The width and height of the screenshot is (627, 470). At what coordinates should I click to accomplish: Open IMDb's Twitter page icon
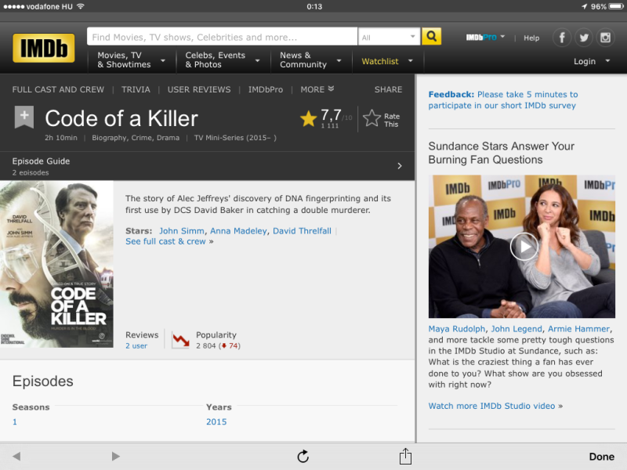click(x=584, y=38)
